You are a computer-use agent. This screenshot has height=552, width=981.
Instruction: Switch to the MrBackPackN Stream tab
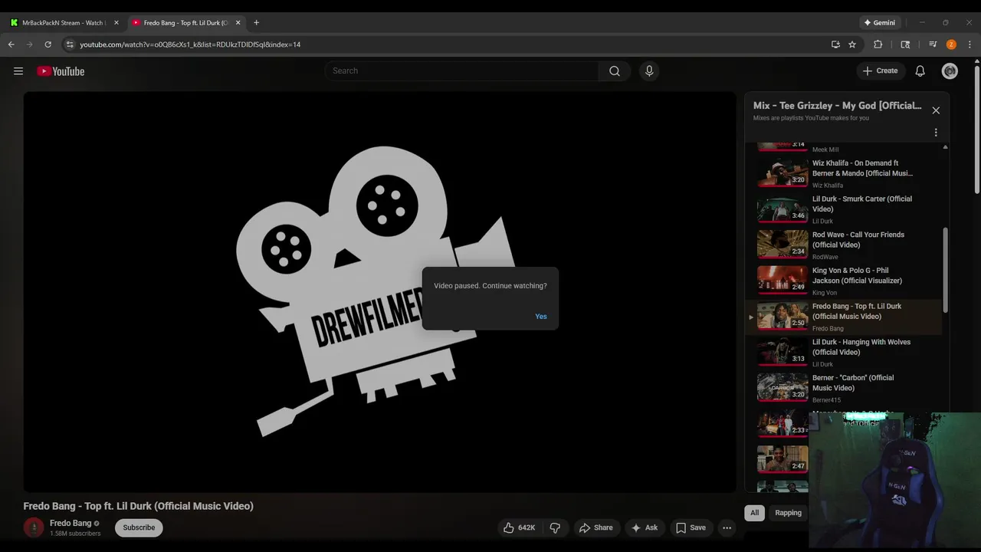pyautogui.click(x=64, y=22)
